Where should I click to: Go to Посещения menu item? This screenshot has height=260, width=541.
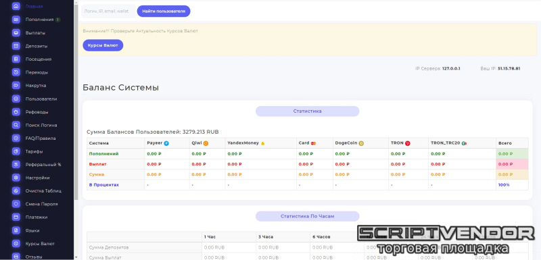[x=39, y=59]
